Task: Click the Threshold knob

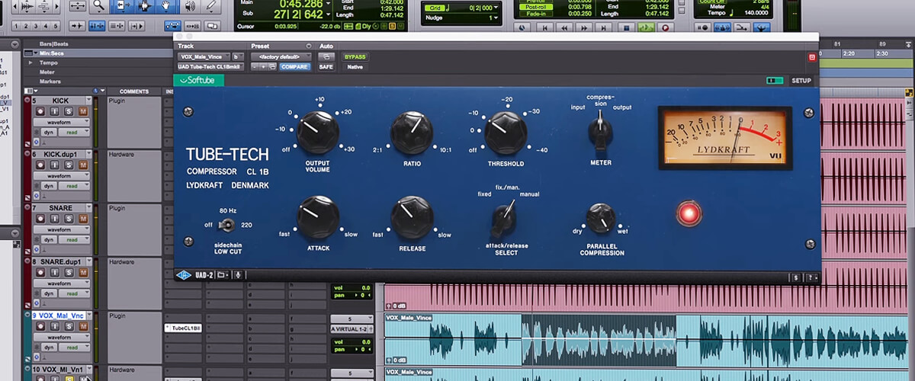Action: [506, 131]
